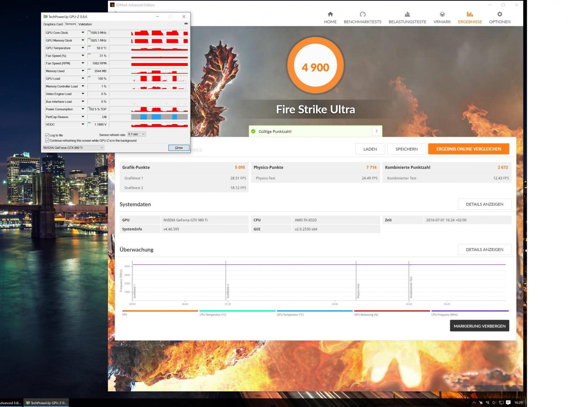Click the Physics-Test marker in monitoring chart

pos(358,291)
